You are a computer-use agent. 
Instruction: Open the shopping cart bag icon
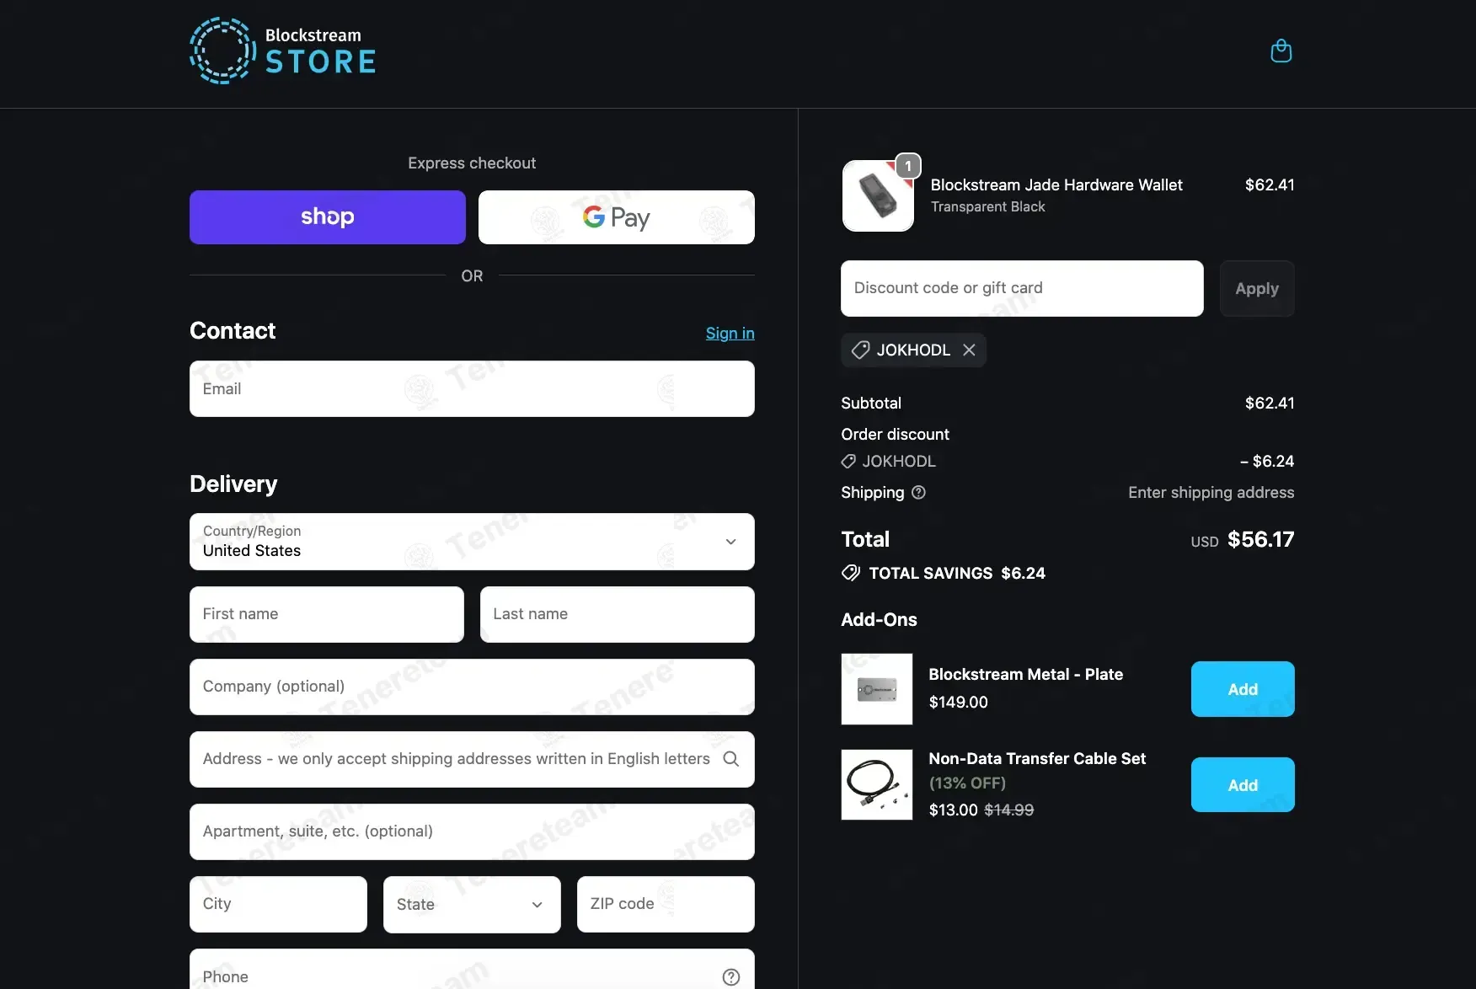coord(1281,51)
